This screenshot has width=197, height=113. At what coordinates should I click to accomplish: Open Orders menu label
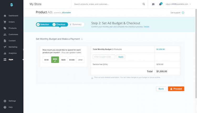click(12, 22)
